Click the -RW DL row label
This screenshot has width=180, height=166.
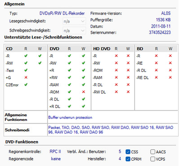pyautogui.click(x=99, y=92)
